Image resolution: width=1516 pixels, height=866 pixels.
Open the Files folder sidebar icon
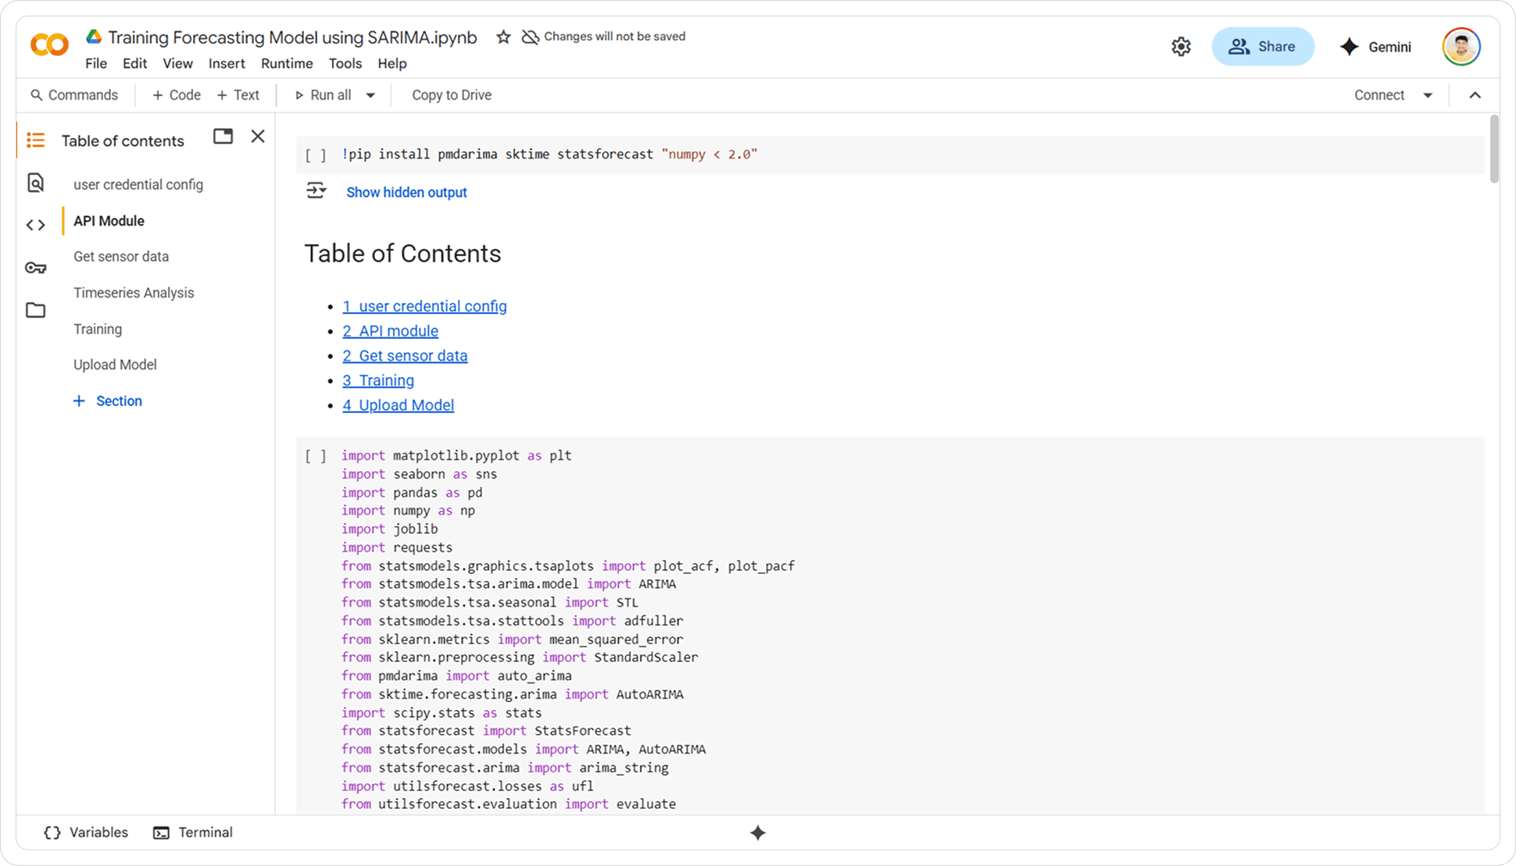[x=35, y=310]
